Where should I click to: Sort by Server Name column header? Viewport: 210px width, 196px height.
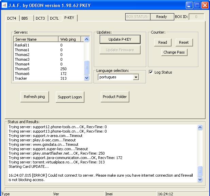[x=36, y=39]
